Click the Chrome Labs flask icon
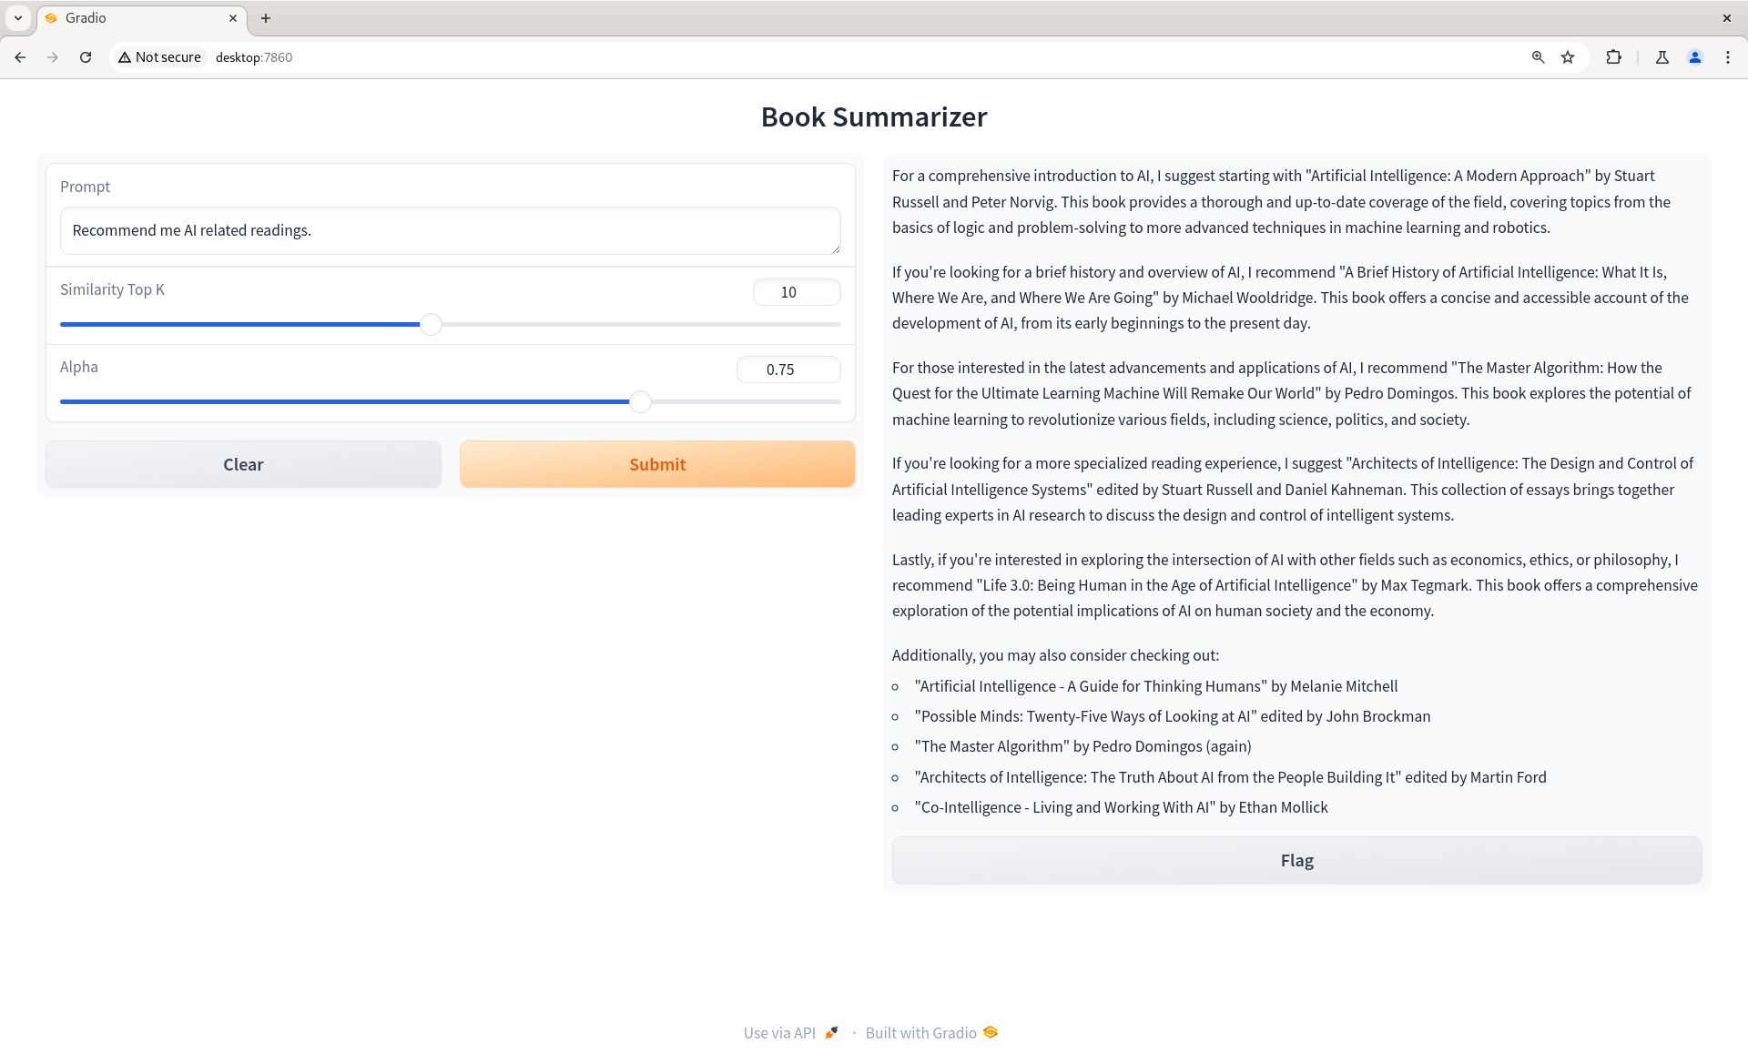This screenshot has height=1063, width=1748. pos(1662,57)
